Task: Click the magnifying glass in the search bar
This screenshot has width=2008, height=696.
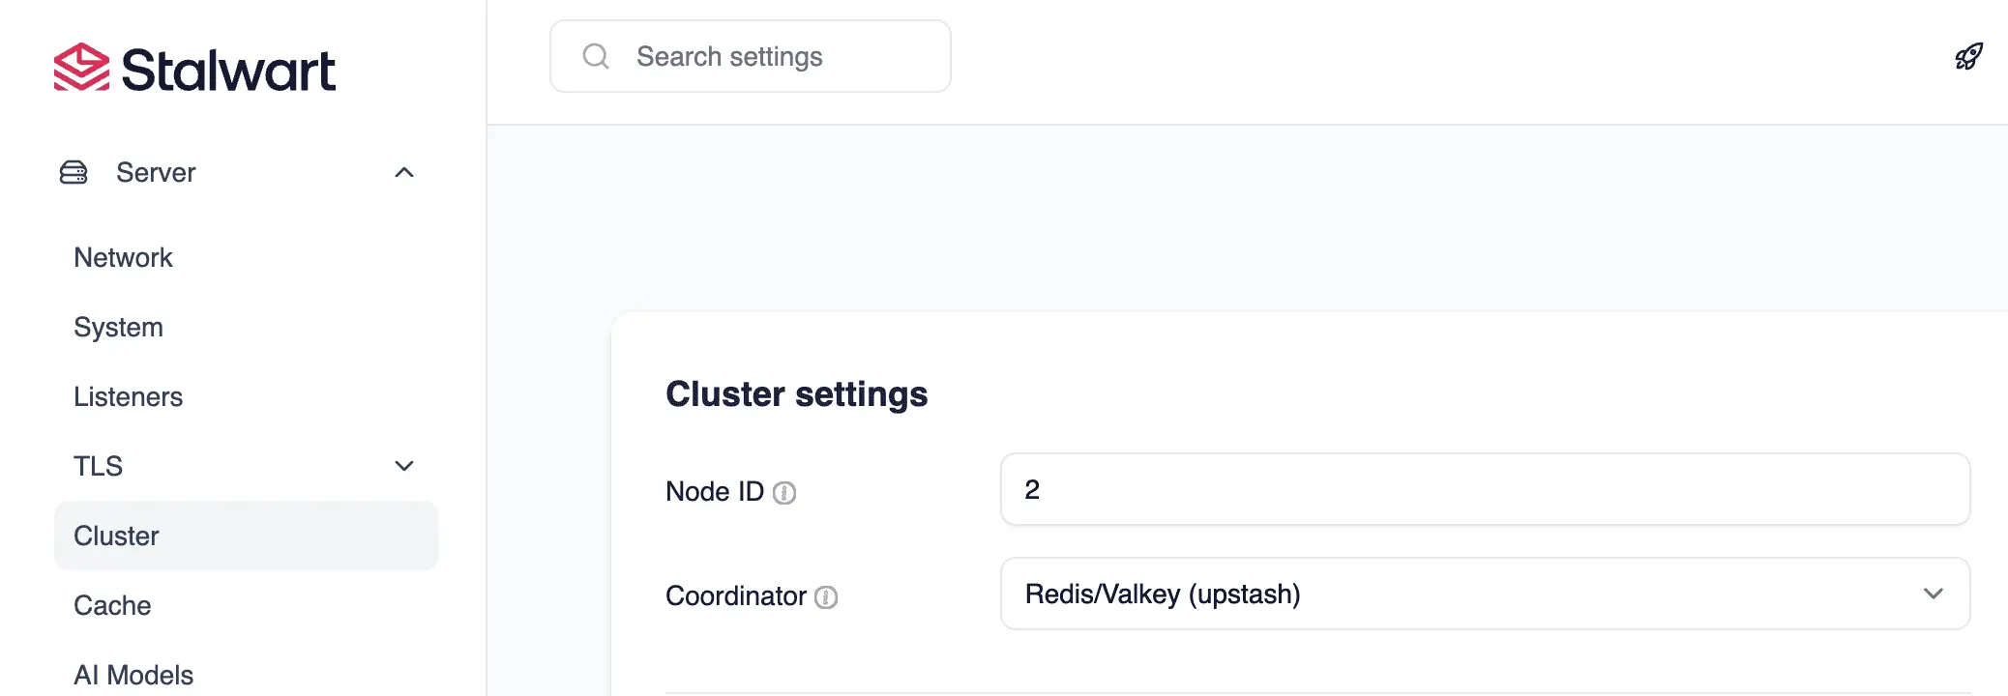Action: point(595,56)
